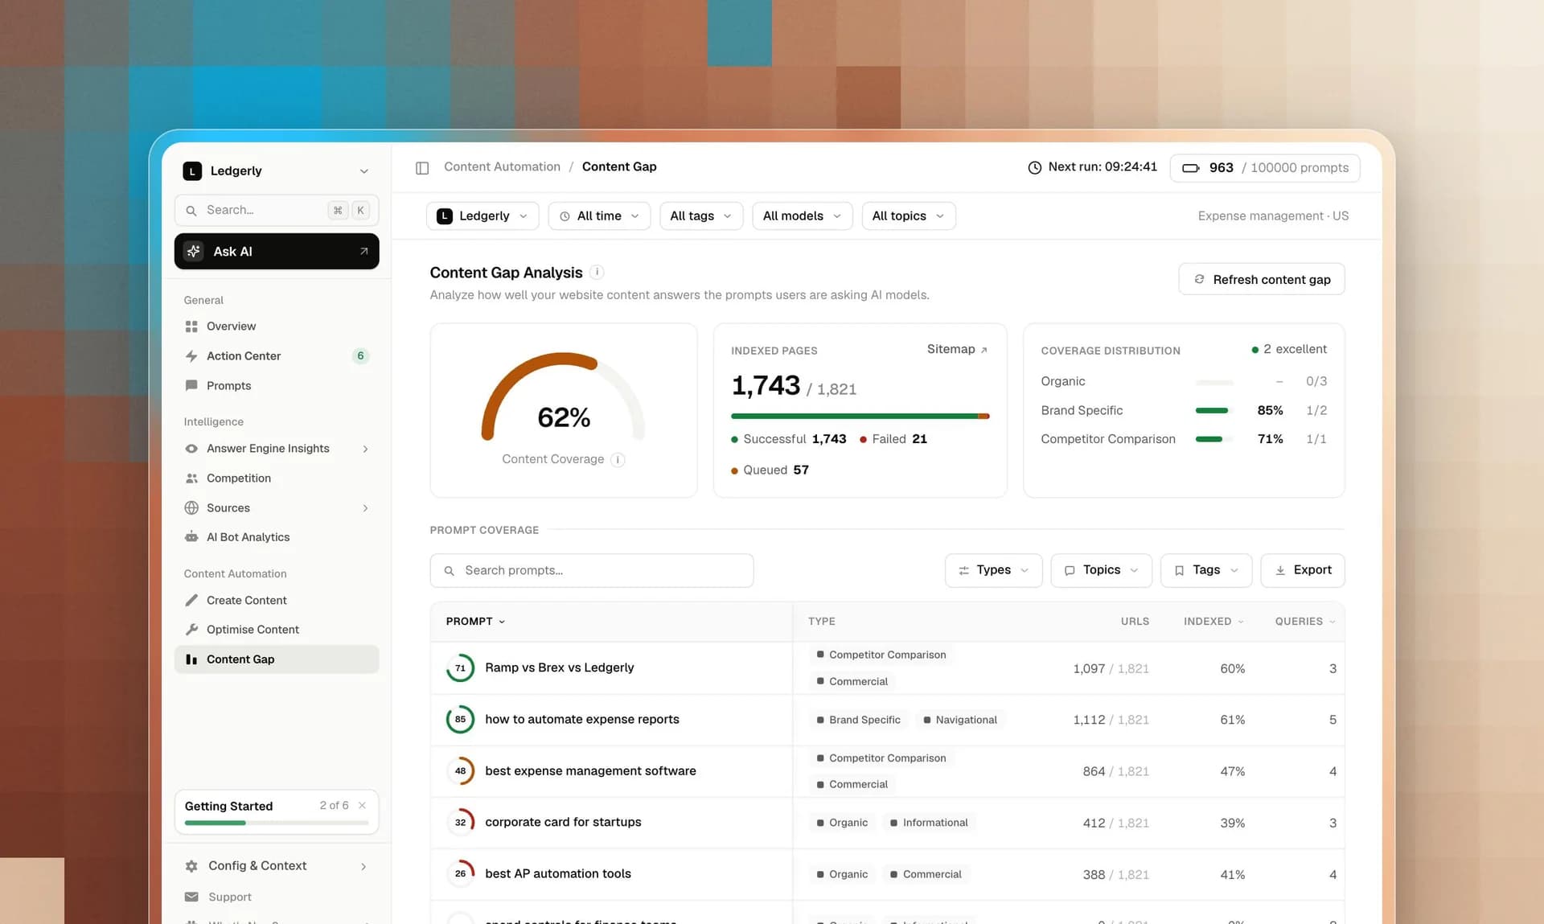Open the Ledgerly brand filter dropdown

click(x=482, y=216)
